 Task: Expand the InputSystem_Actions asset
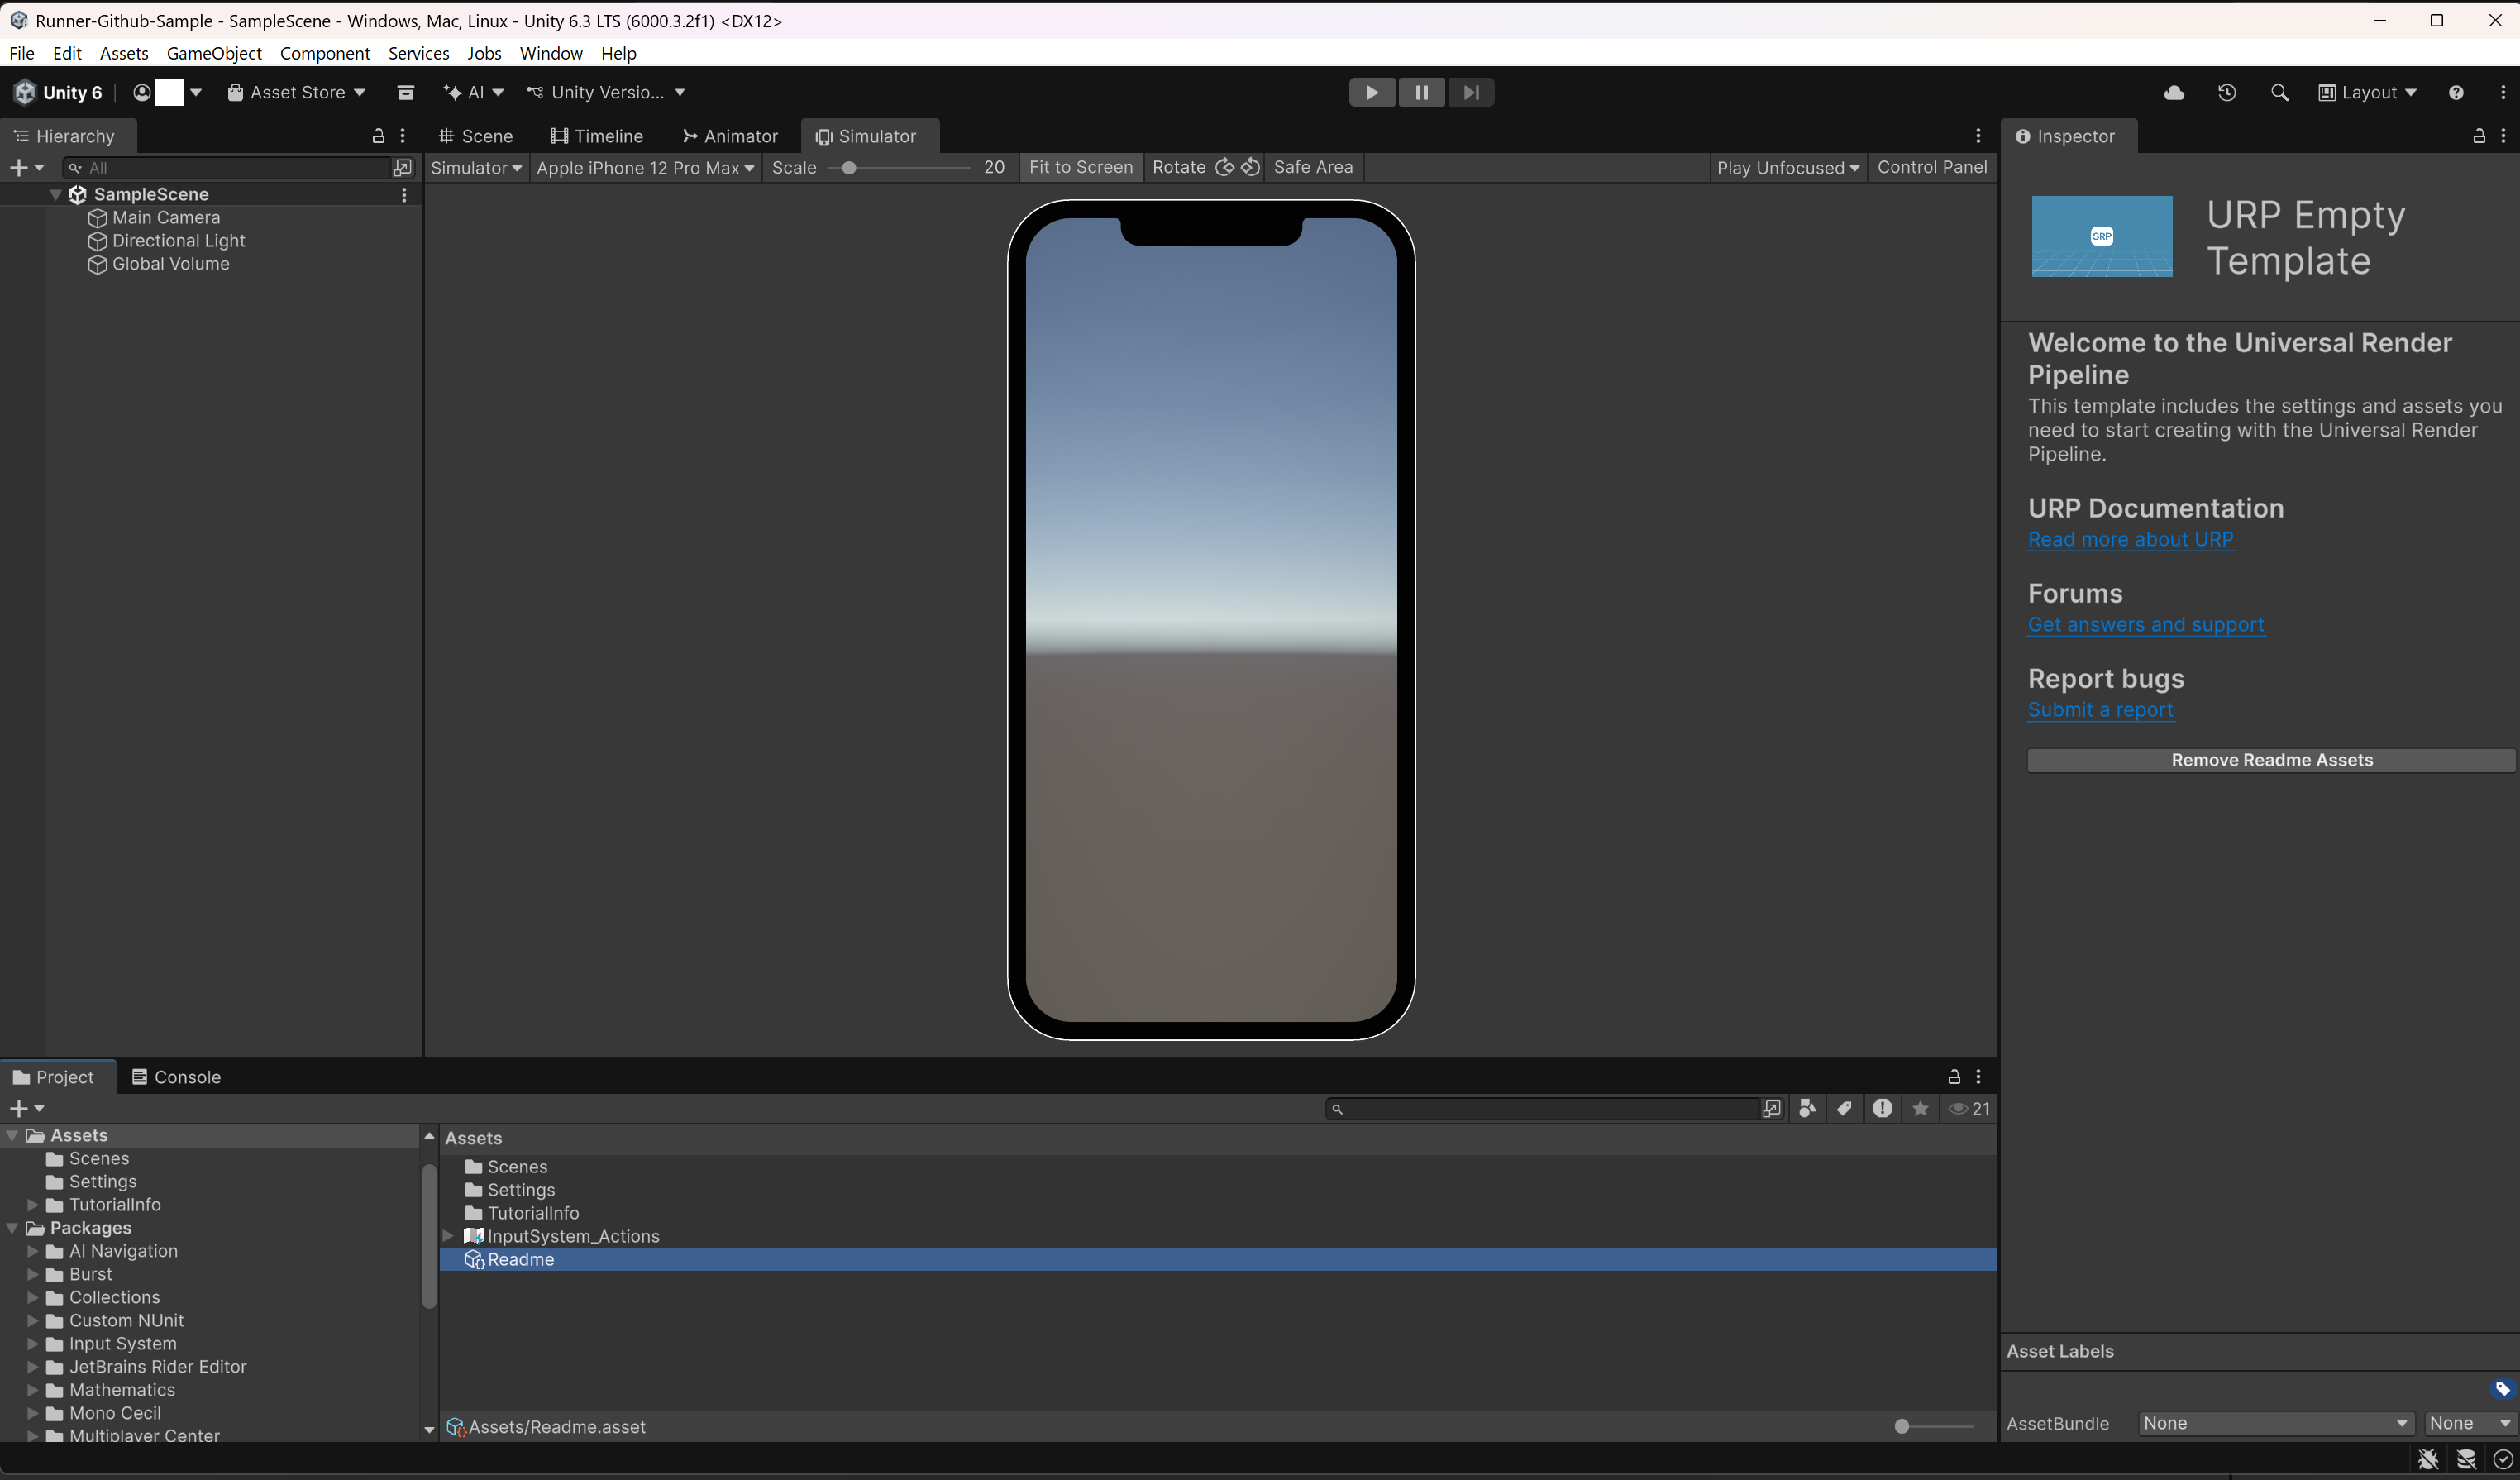point(449,1236)
